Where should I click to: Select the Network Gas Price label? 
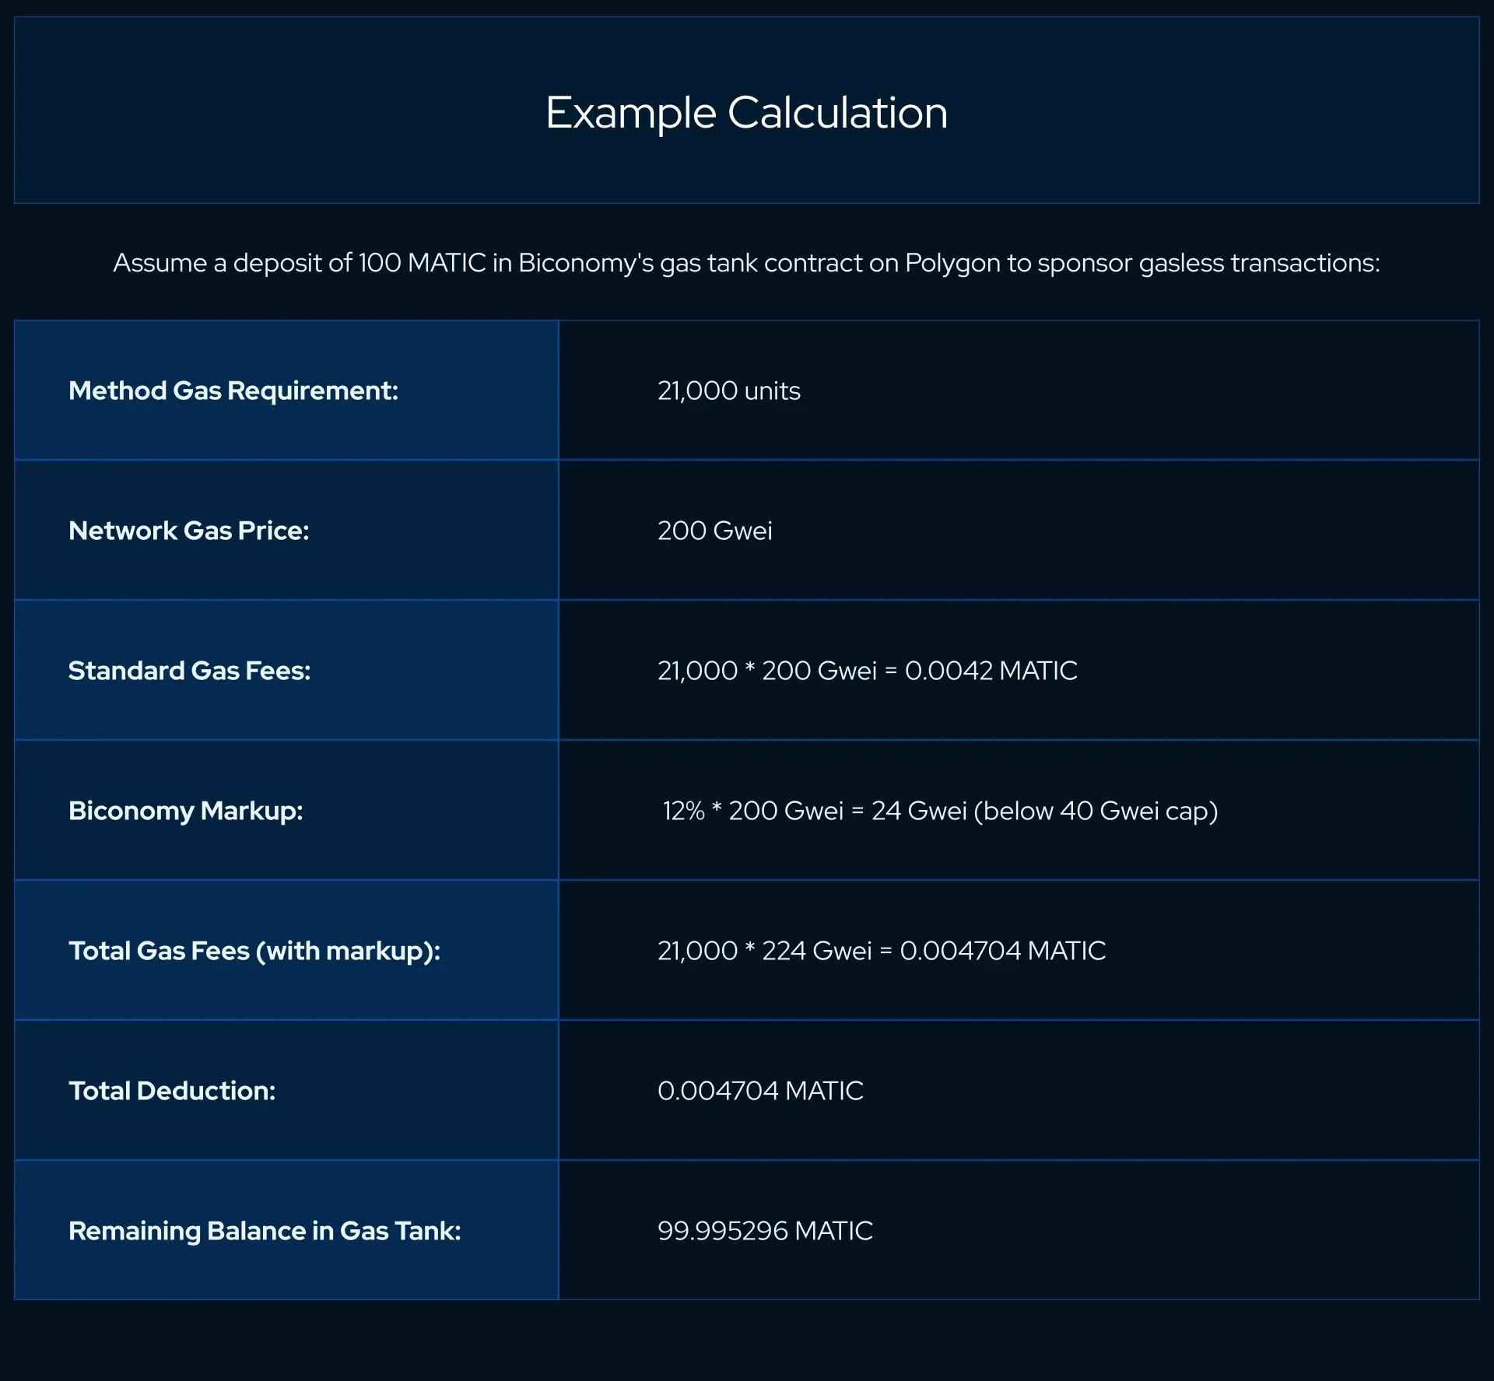tap(189, 531)
